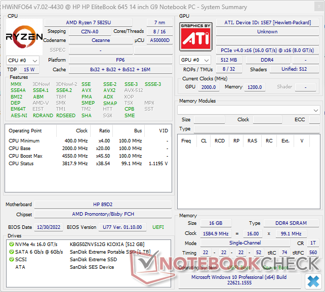Expand the Memory Modules dropdown list
Screen dimensions: 325x292
pos(316,110)
